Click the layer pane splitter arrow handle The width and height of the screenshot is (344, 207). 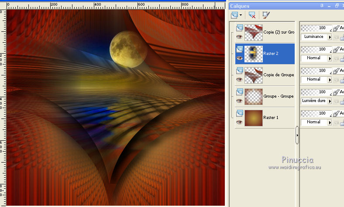[297, 135]
